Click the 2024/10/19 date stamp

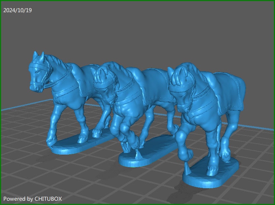pyautogui.click(x=17, y=10)
